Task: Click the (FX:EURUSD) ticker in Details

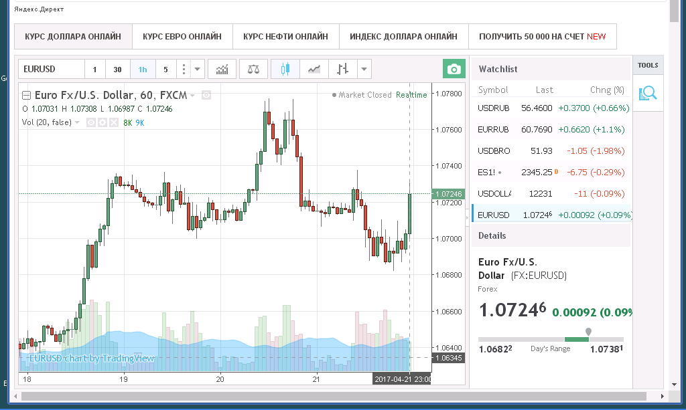Action: 539,276
